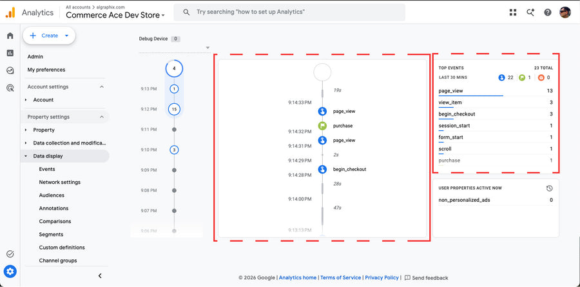Select the page_view event icon at 9:14:33 PM
Image resolution: width=580 pixels, height=287 pixels.
323,111
